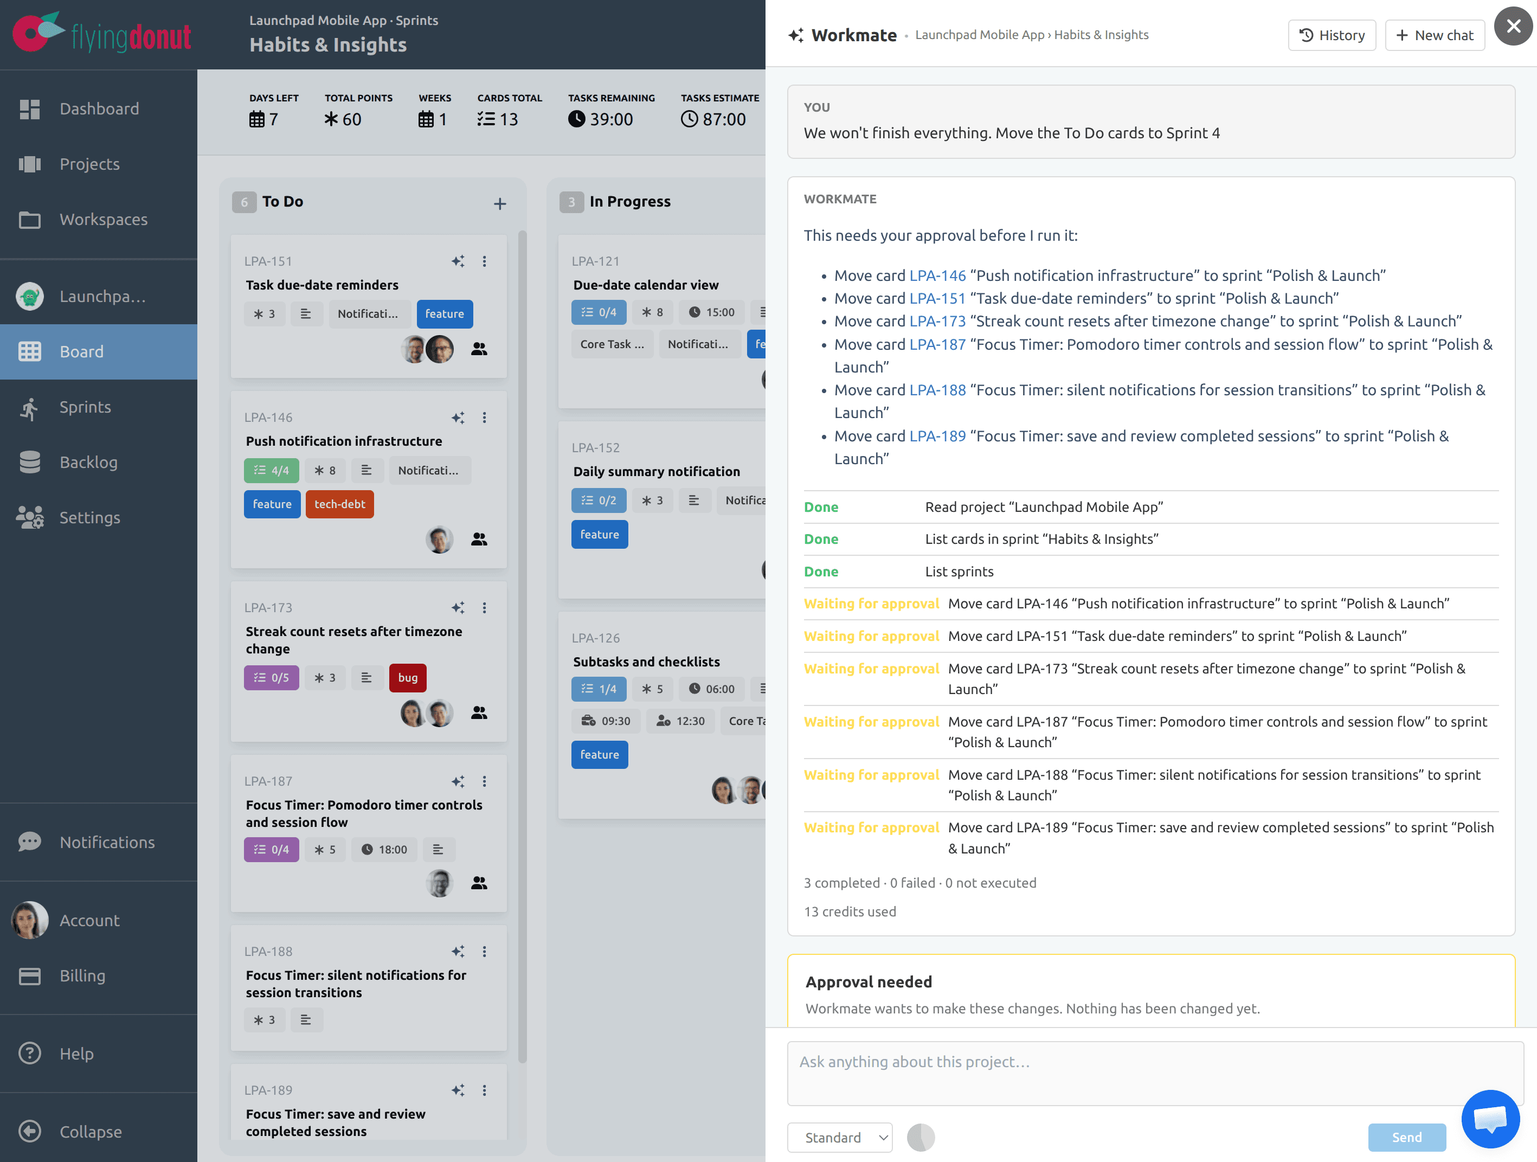Collapse the sidebar with the arrow icon

[29, 1132]
